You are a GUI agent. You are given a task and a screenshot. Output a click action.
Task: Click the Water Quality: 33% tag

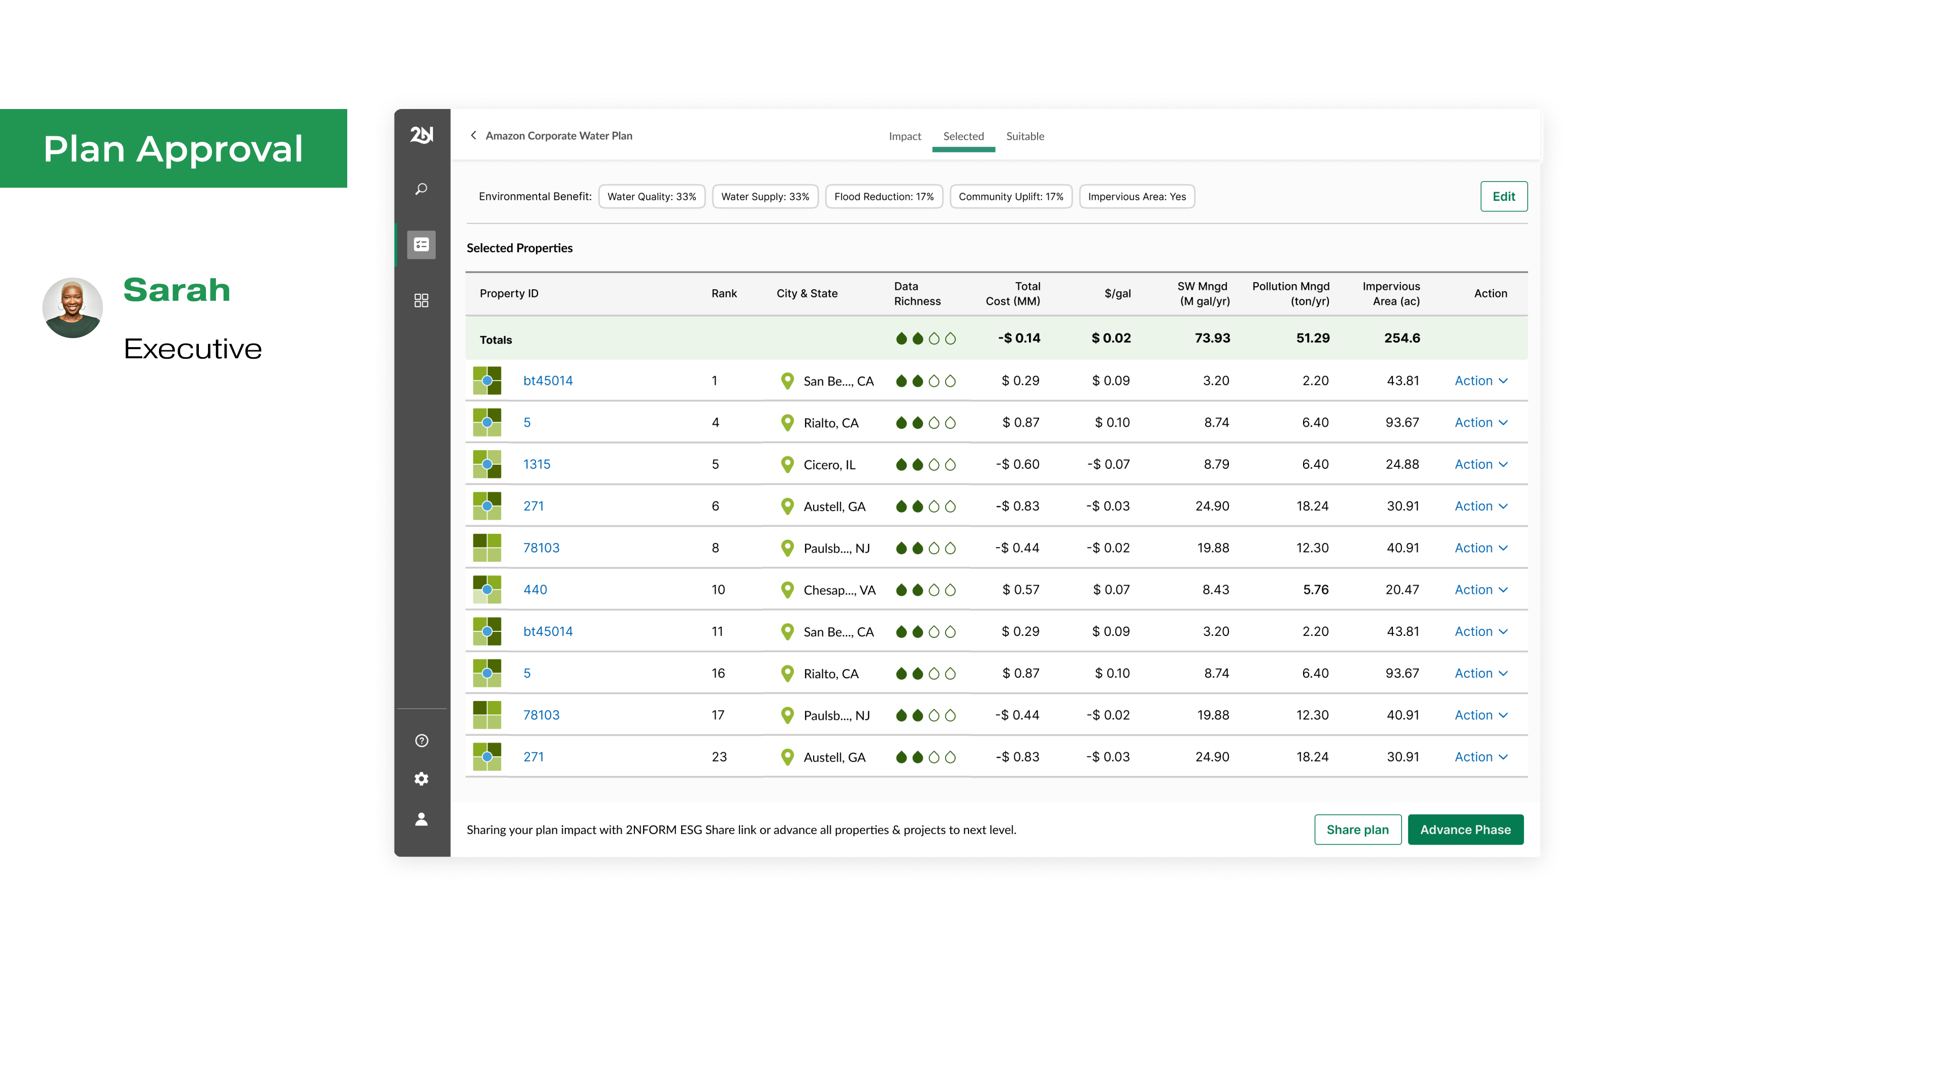click(x=652, y=196)
